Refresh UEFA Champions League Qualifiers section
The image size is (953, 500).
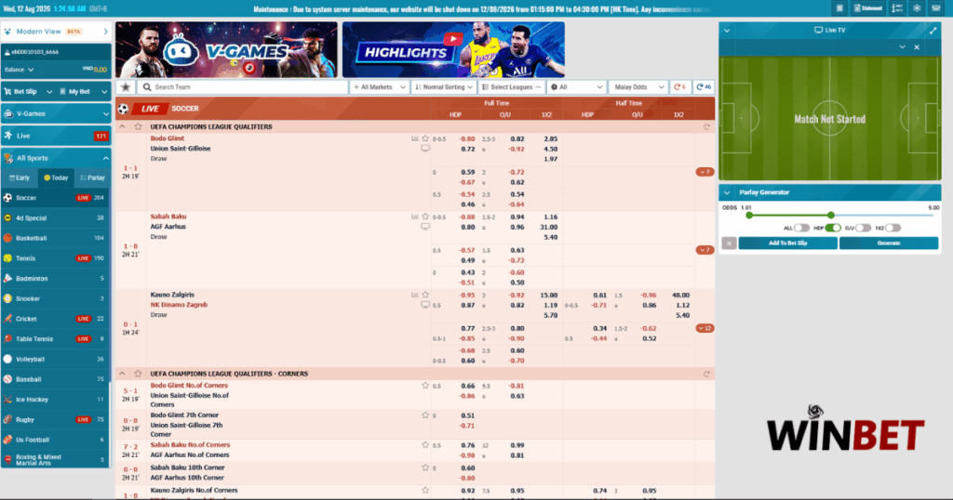point(706,126)
